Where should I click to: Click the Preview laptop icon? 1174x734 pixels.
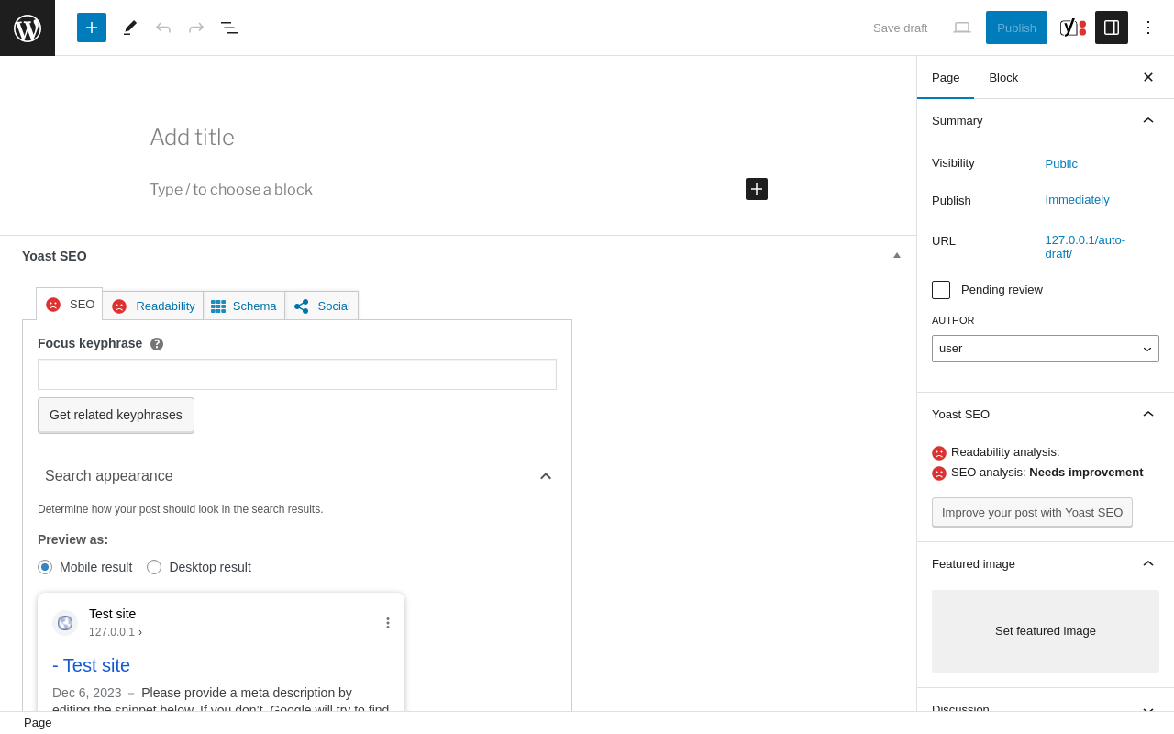click(x=962, y=28)
